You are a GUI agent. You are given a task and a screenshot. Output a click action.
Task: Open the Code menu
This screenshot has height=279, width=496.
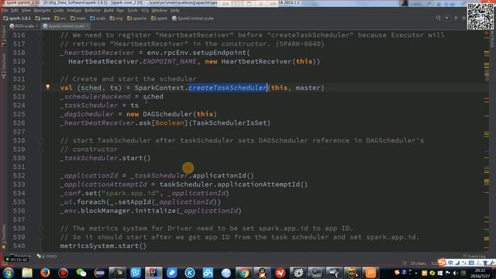[59, 10]
